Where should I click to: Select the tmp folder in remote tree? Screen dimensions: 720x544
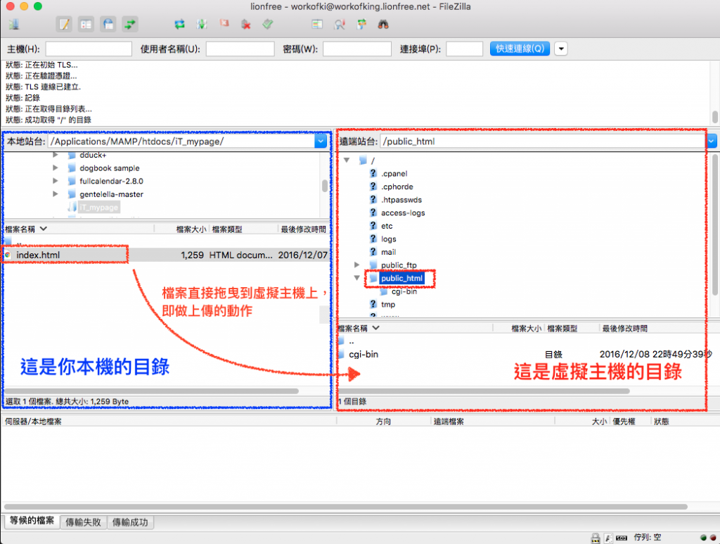click(388, 304)
